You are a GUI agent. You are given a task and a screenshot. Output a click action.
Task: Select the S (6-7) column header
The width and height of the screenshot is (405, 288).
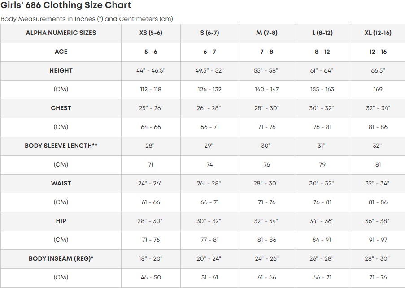click(x=209, y=33)
